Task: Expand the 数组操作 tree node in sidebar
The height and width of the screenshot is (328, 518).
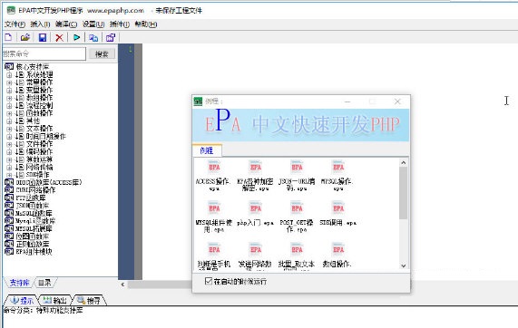Action: pos(9,98)
